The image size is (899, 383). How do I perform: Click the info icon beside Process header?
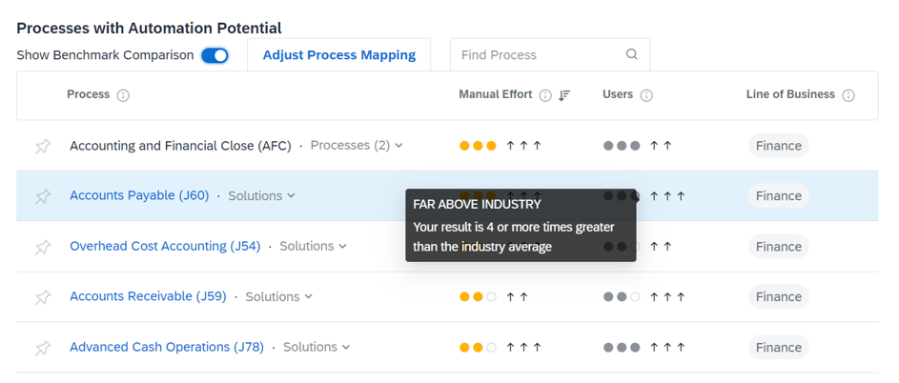[x=123, y=95]
